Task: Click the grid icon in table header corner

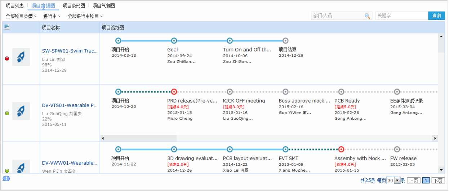Action: (7, 27)
